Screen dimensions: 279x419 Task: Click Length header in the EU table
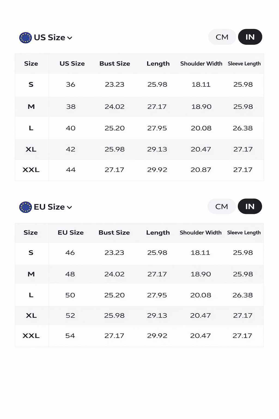158,233
